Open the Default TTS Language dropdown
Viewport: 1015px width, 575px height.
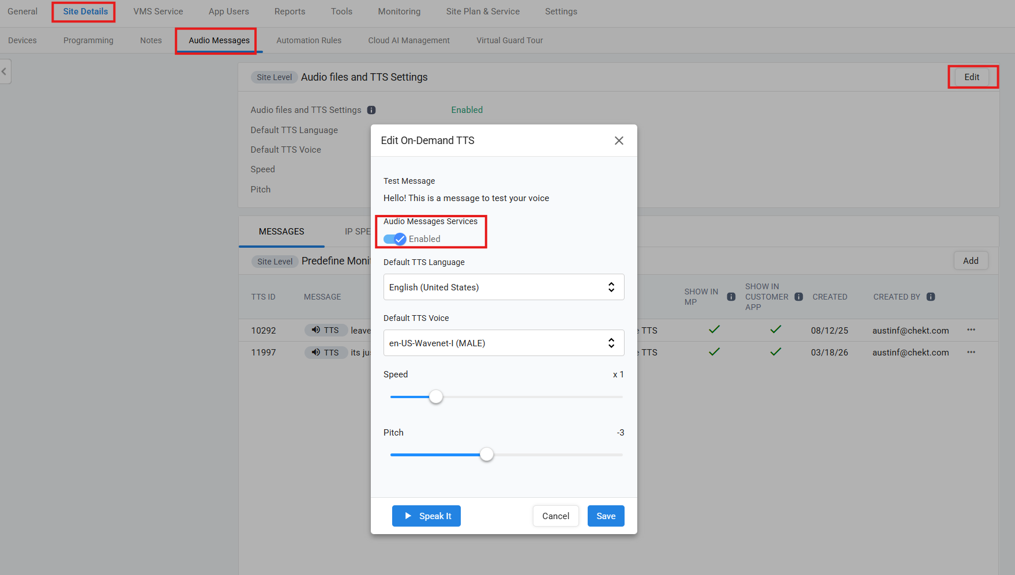pos(503,287)
